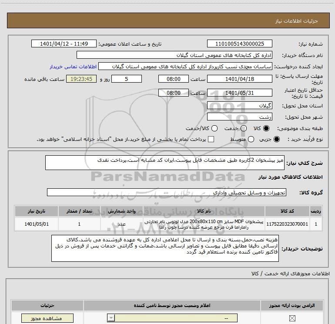Open the license status dropdown arrow
335x324 pixels.
tap(111, 318)
